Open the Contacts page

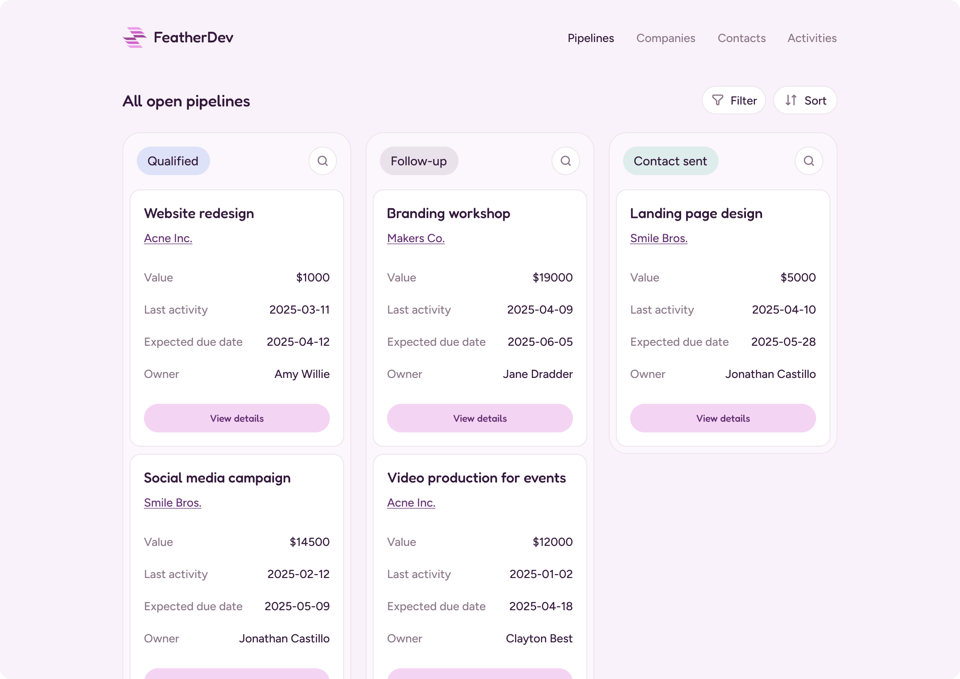click(741, 38)
